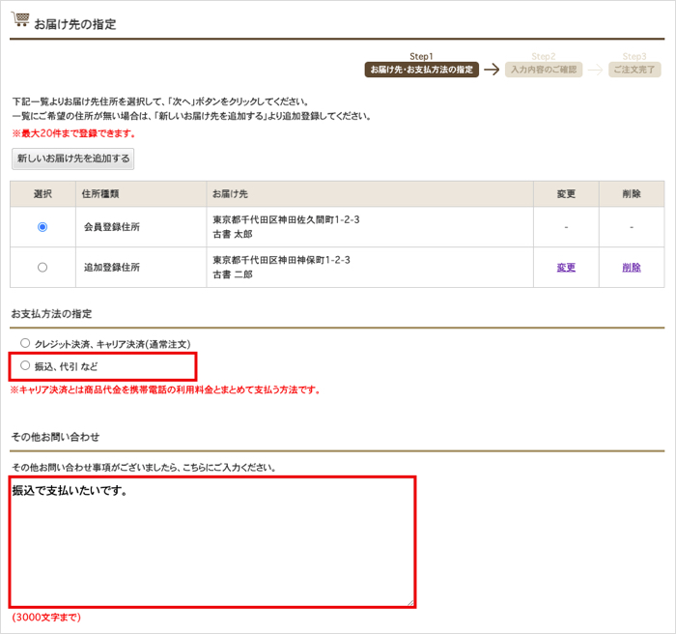Click the お届け先の指定 page title
676x634 pixels.
click(75, 24)
